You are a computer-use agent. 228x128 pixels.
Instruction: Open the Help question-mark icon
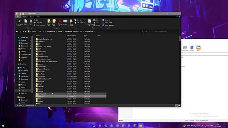(x=180, y=17)
